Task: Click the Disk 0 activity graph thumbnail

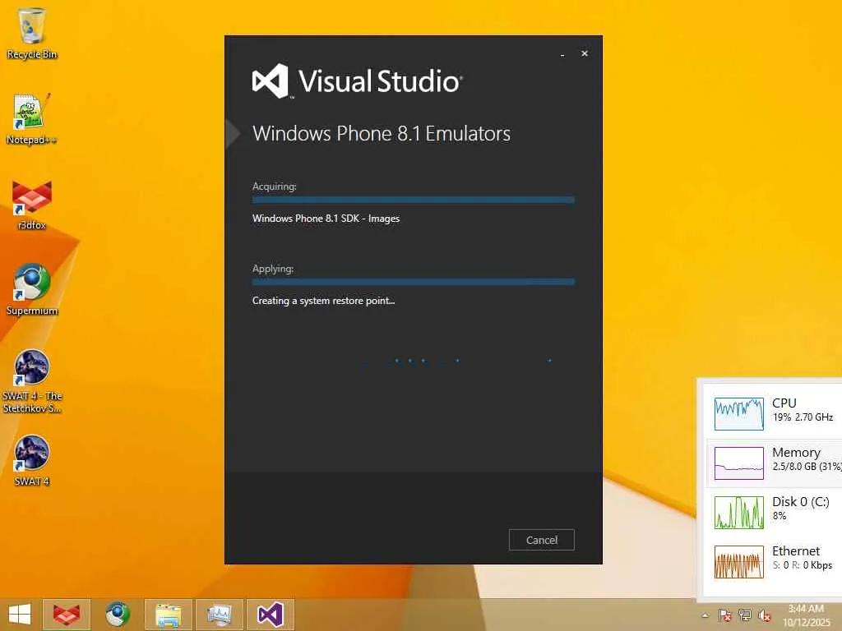Action: coord(739,513)
